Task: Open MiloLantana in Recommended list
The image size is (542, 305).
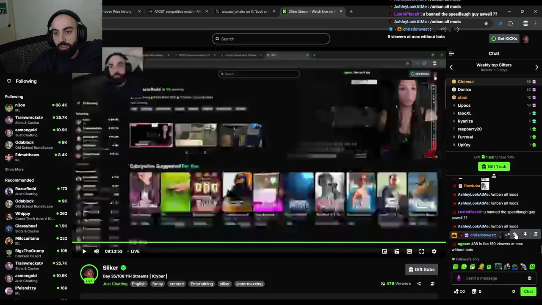Action: point(36,241)
